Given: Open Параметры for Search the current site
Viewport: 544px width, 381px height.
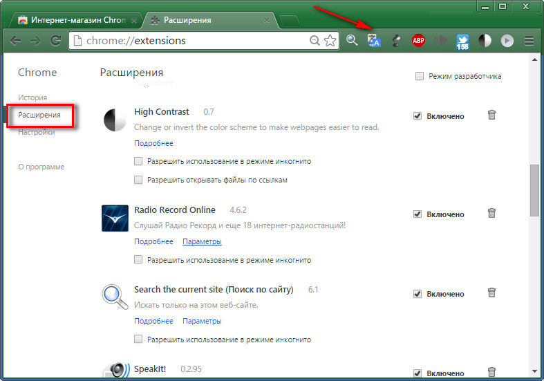Looking at the screenshot, I should pyautogui.click(x=202, y=321).
